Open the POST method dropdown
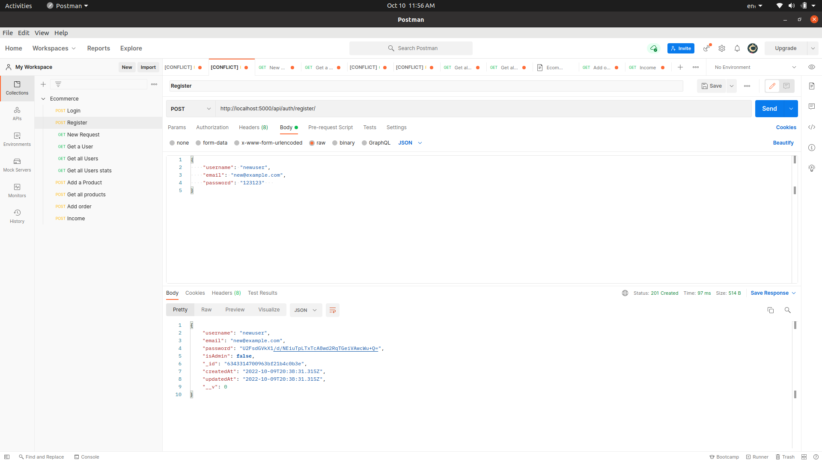 (191, 109)
